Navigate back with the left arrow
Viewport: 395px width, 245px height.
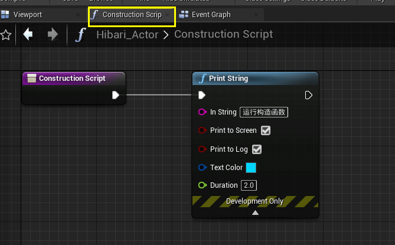(28, 34)
